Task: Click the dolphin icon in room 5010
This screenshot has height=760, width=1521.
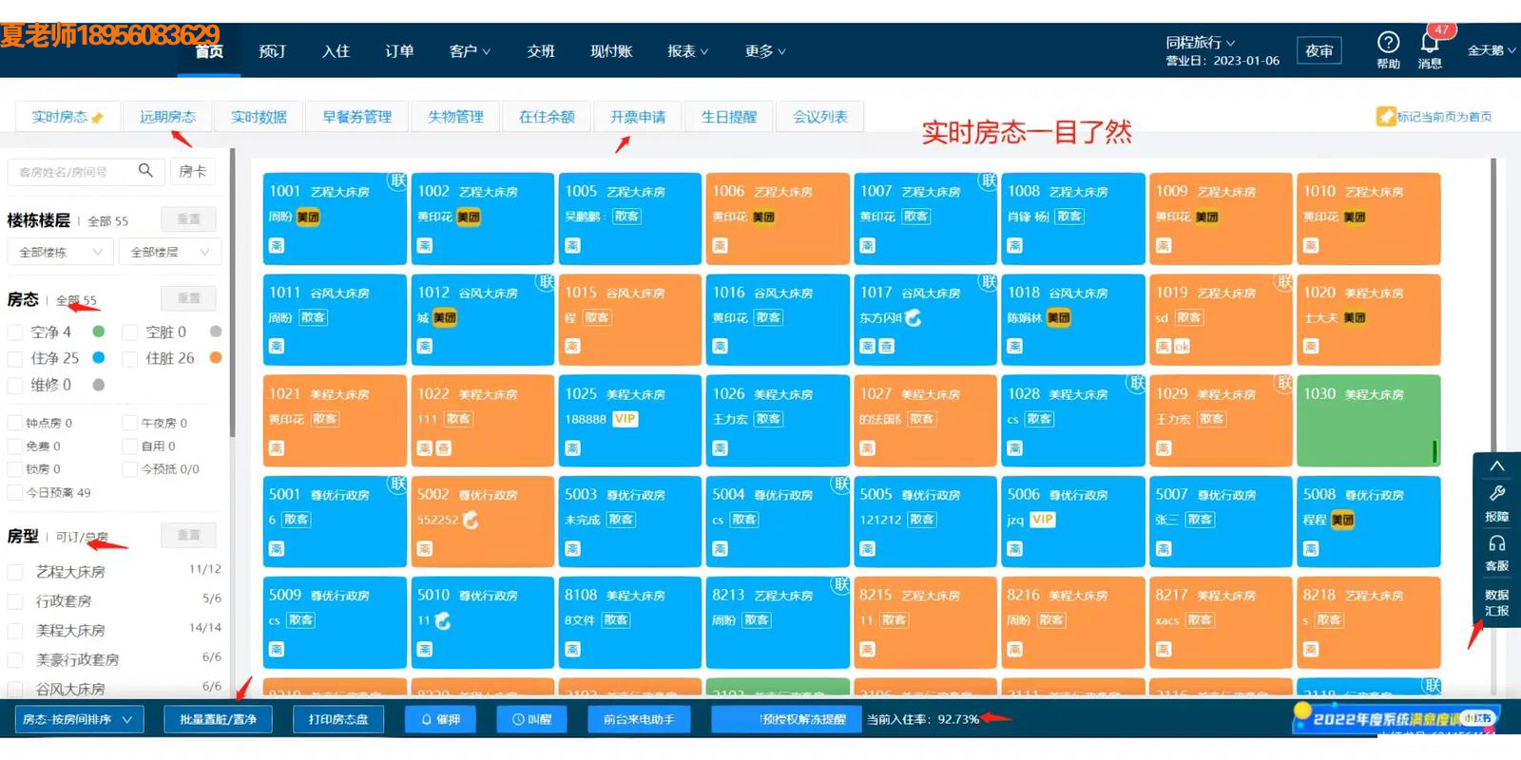Action: click(443, 620)
